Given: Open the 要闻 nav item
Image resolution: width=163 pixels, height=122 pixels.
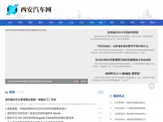Looking at the screenshot, I should click(x=20, y=23).
